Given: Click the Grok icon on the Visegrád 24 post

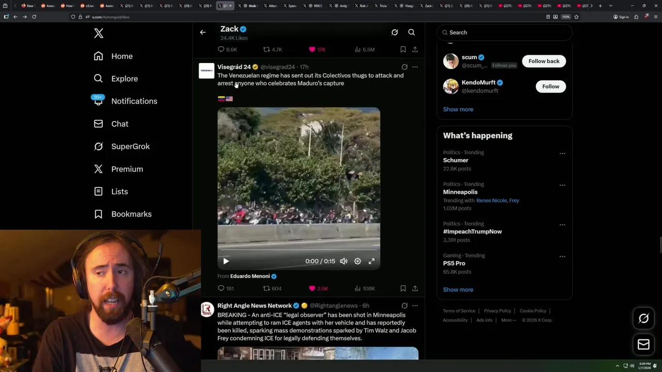Looking at the screenshot, I should (x=404, y=67).
